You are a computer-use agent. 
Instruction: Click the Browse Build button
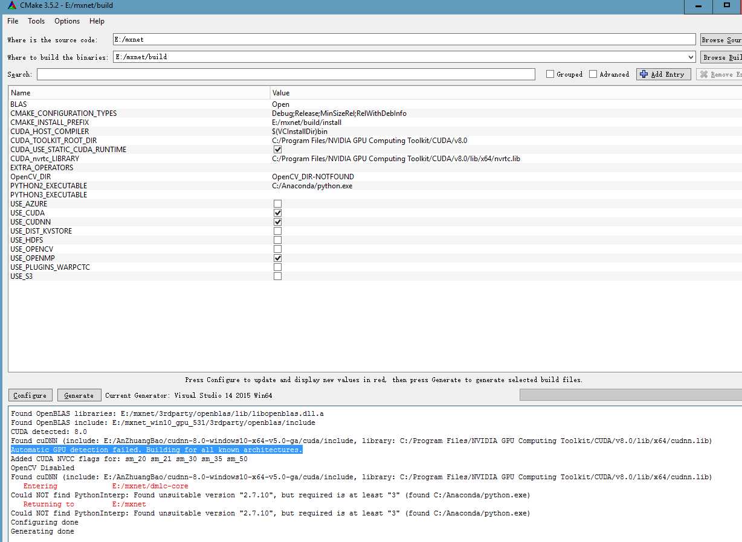(721, 57)
